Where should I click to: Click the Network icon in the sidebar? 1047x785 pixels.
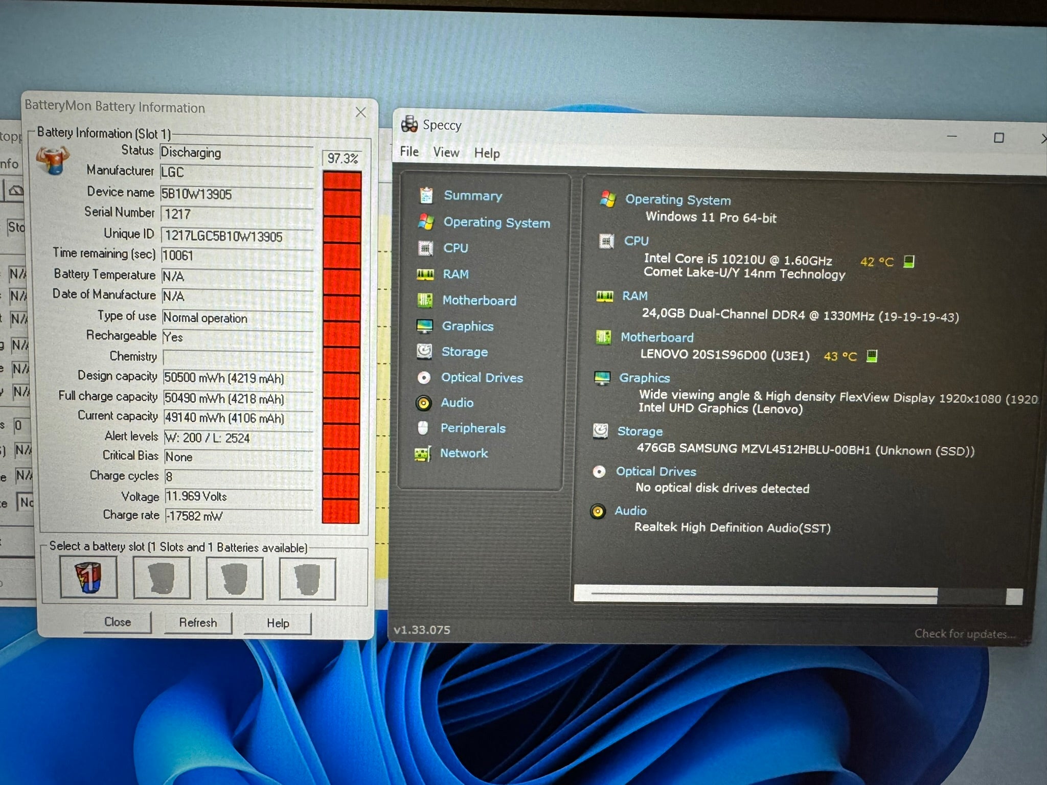point(422,453)
